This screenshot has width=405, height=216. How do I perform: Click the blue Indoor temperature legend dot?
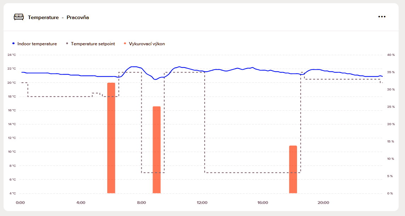[x=13, y=43]
